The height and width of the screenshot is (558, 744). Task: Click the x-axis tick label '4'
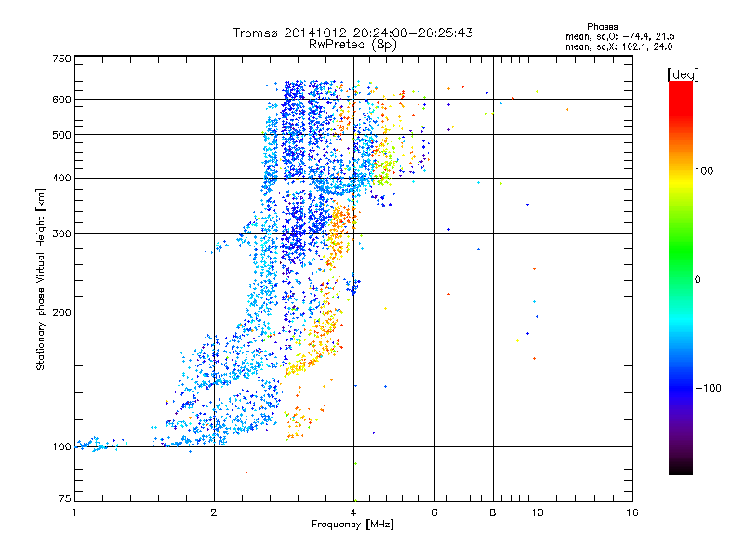coord(353,512)
